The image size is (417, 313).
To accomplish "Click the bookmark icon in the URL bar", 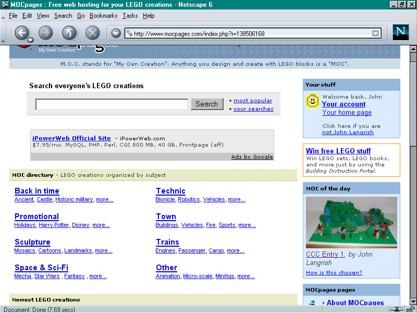I will [129, 33].
